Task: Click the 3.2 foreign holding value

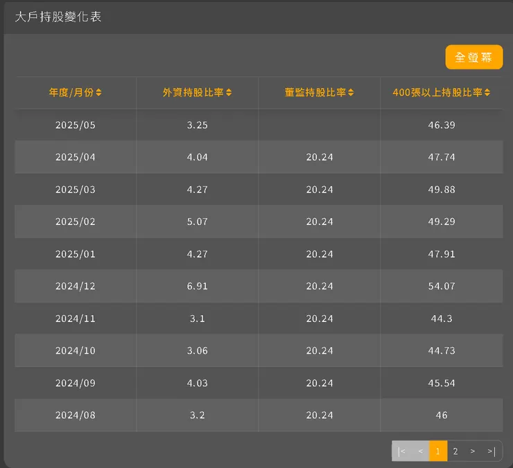Action: click(x=198, y=415)
